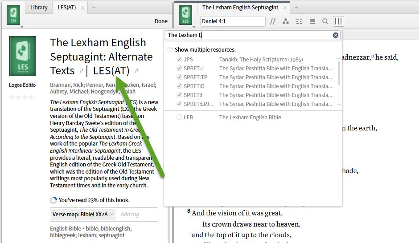Toggle the JPS resource checkbox
Viewport: 419px width, 243px height.
pyautogui.click(x=179, y=59)
